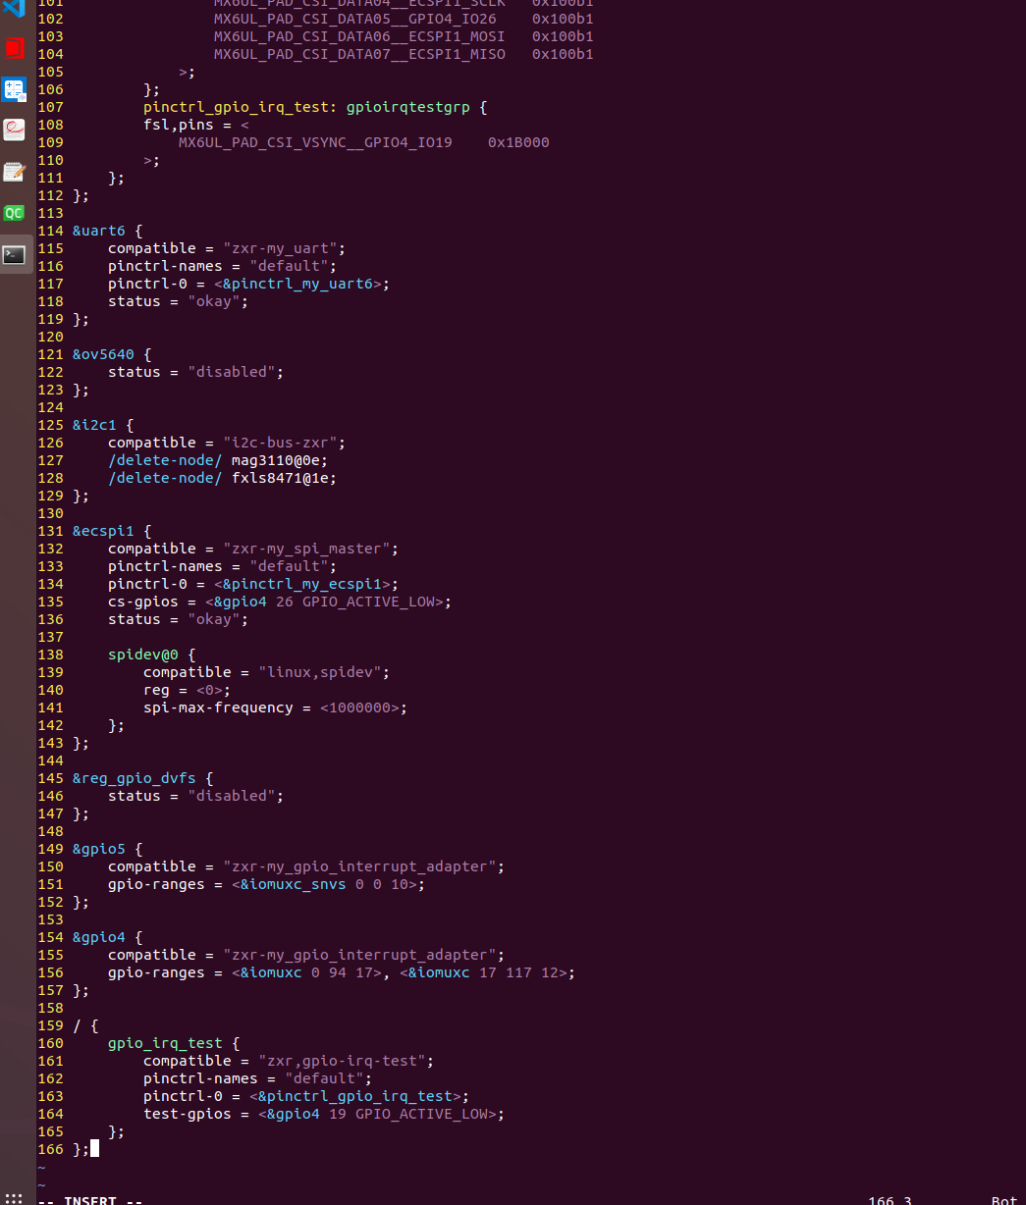Click gpioirqtestgrp group name
The image size is (1026, 1205).
(408, 107)
